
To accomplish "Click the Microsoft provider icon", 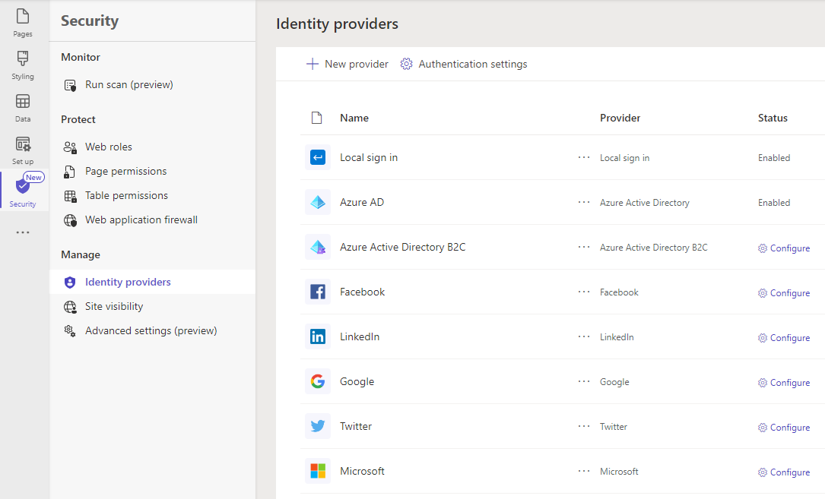I will 317,471.
